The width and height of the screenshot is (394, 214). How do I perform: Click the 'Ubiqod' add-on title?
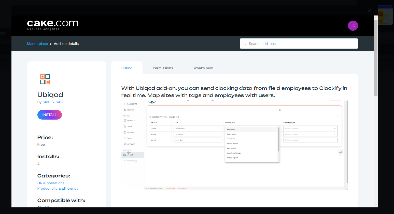click(50, 95)
